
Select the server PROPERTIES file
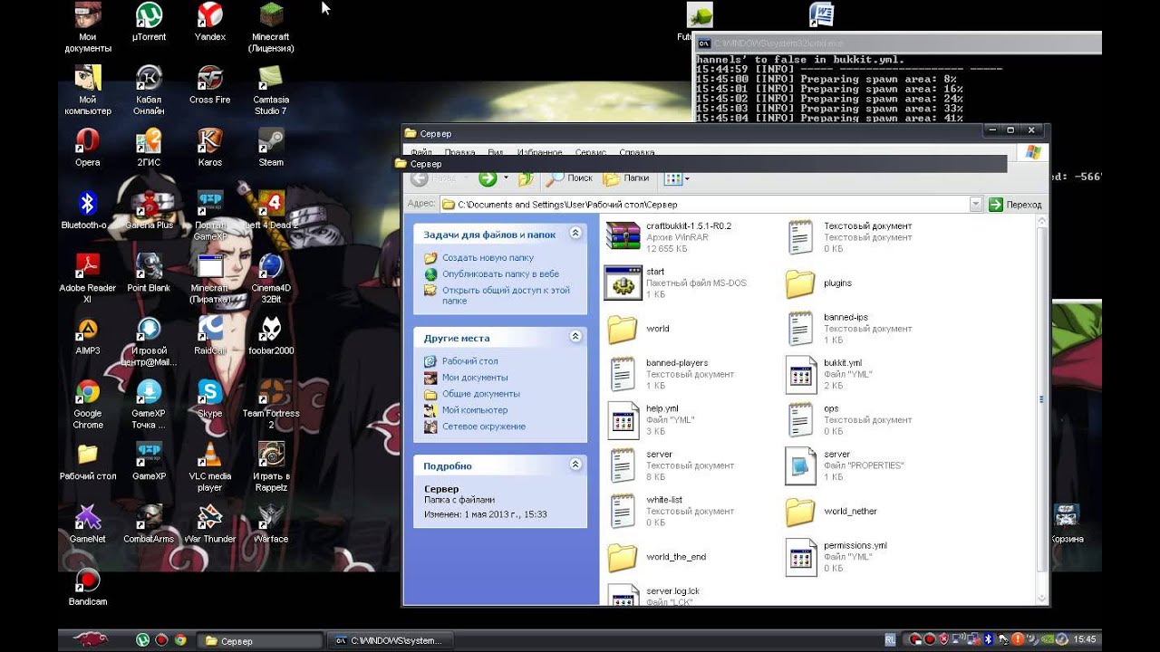click(x=846, y=465)
